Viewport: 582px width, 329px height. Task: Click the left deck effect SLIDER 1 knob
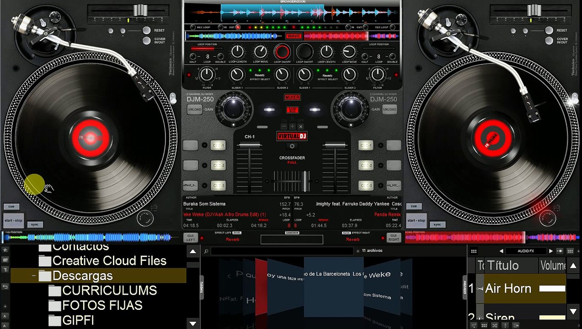pos(237,74)
